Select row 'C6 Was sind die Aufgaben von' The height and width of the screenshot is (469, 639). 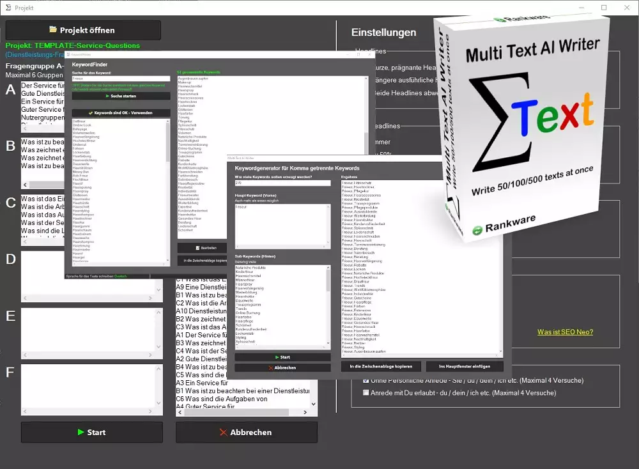tap(222, 399)
